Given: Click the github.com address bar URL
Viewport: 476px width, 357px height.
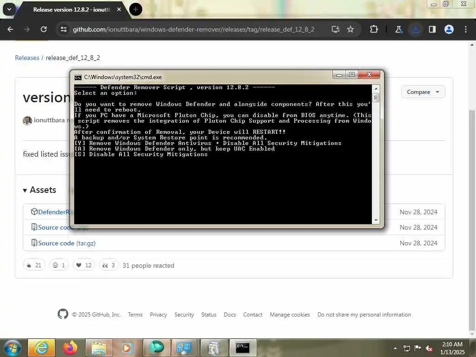Looking at the screenshot, I should [x=193, y=29].
